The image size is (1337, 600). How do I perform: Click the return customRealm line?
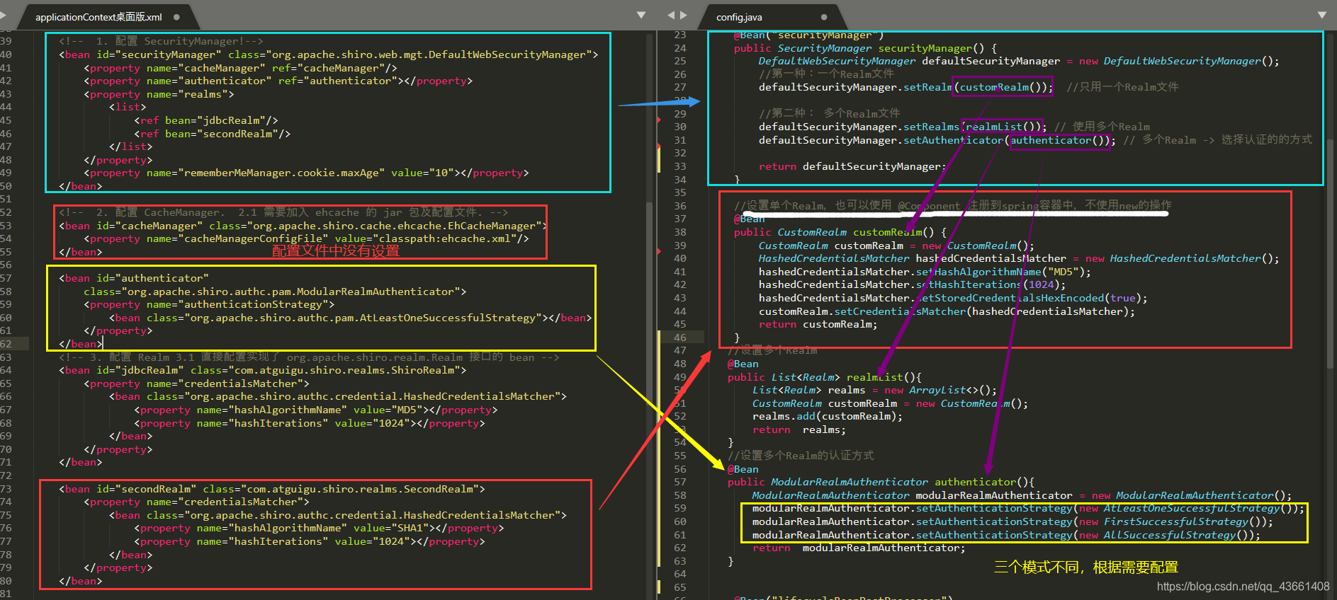tap(818, 324)
